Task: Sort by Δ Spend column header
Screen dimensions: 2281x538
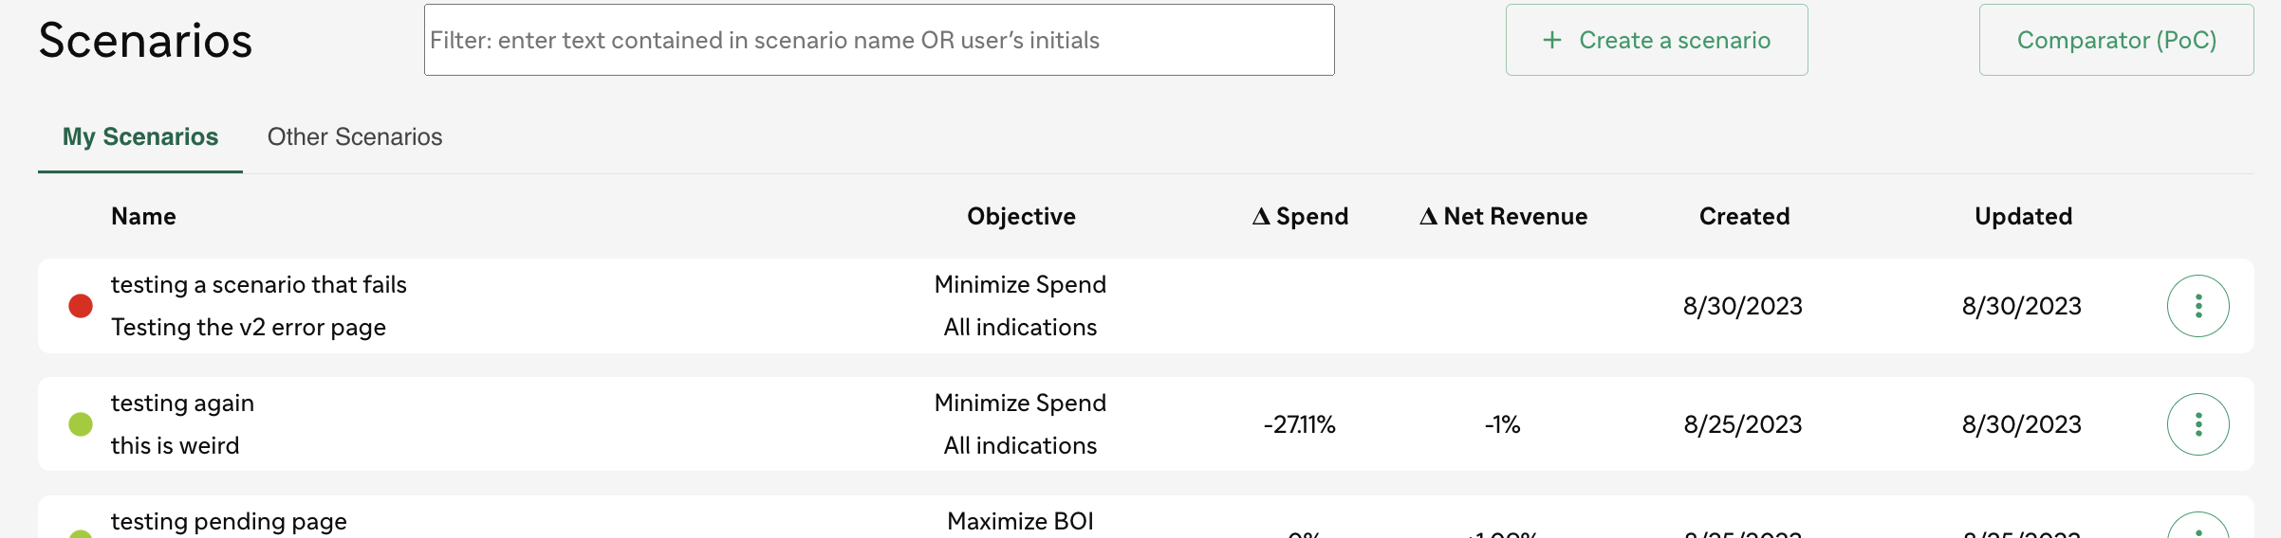Action: point(1300,216)
